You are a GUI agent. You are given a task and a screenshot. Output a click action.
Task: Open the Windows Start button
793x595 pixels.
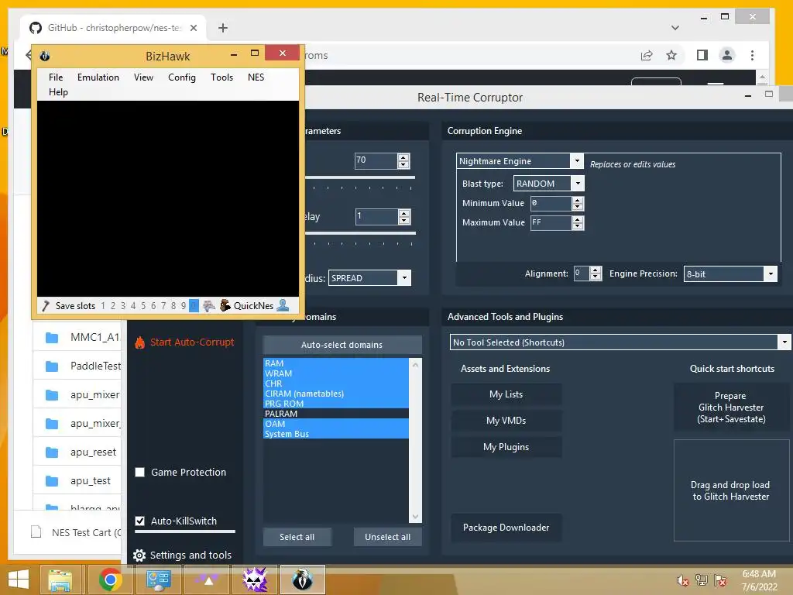19,580
